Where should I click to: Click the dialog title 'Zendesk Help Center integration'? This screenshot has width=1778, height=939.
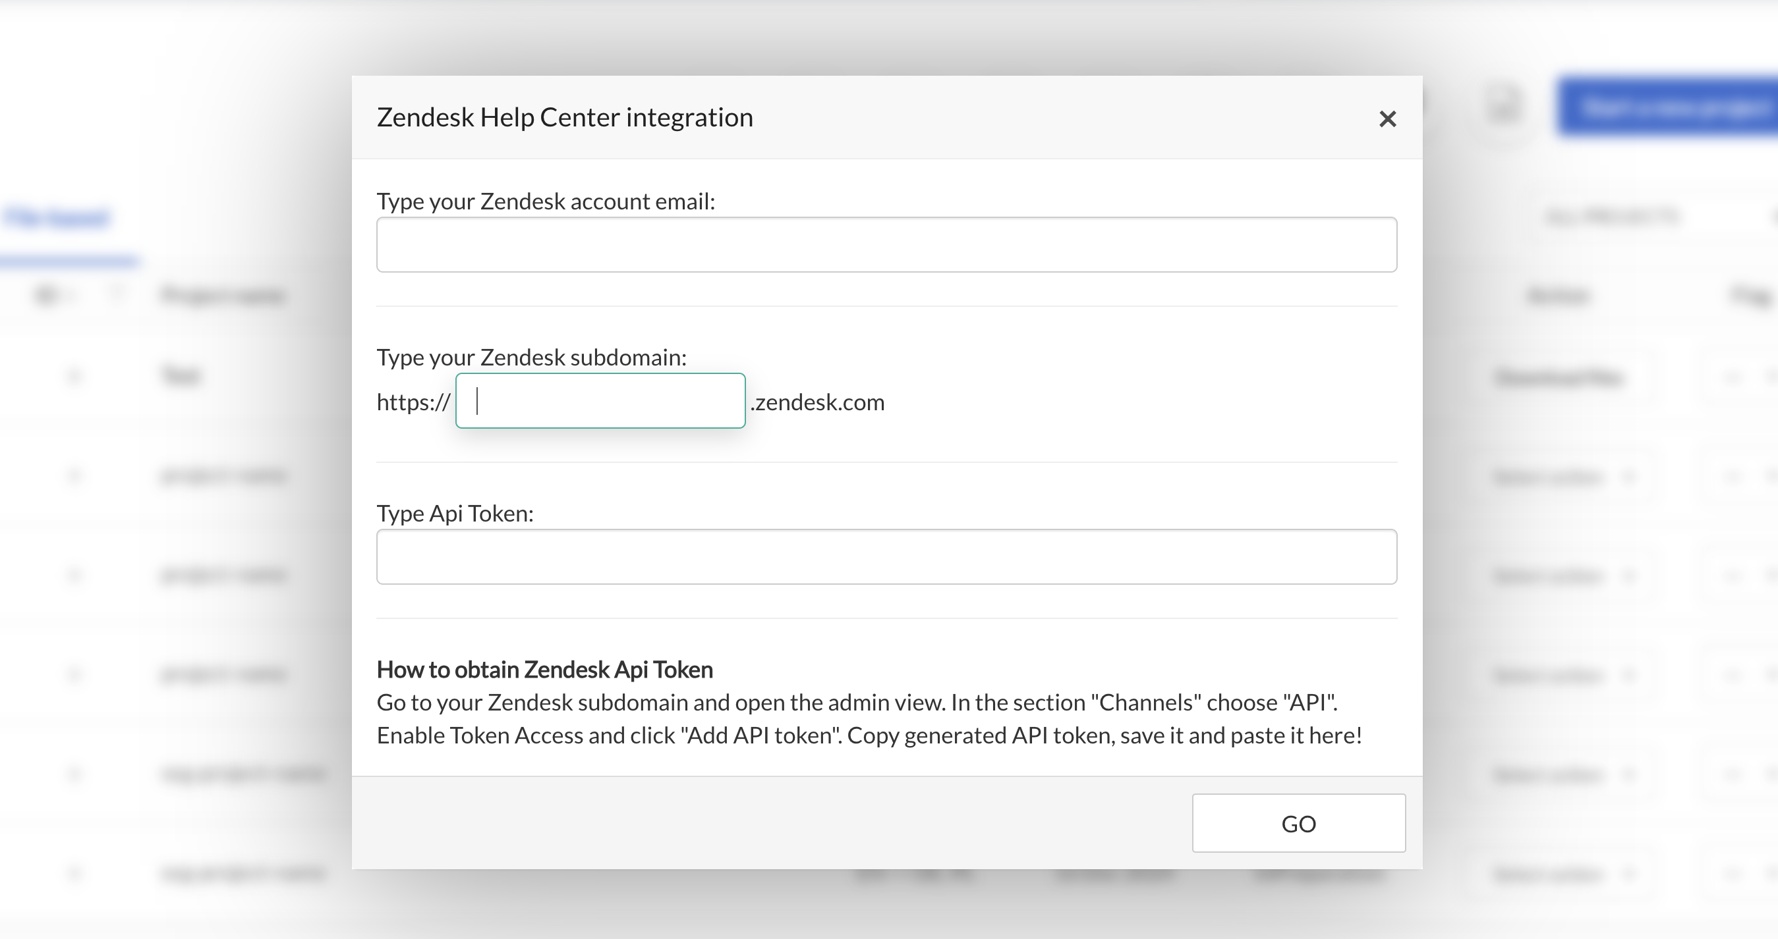565,117
